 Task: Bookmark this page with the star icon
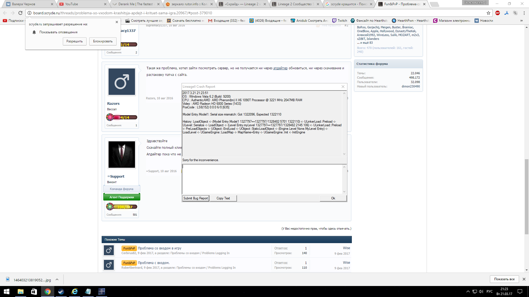[x=488, y=13]
